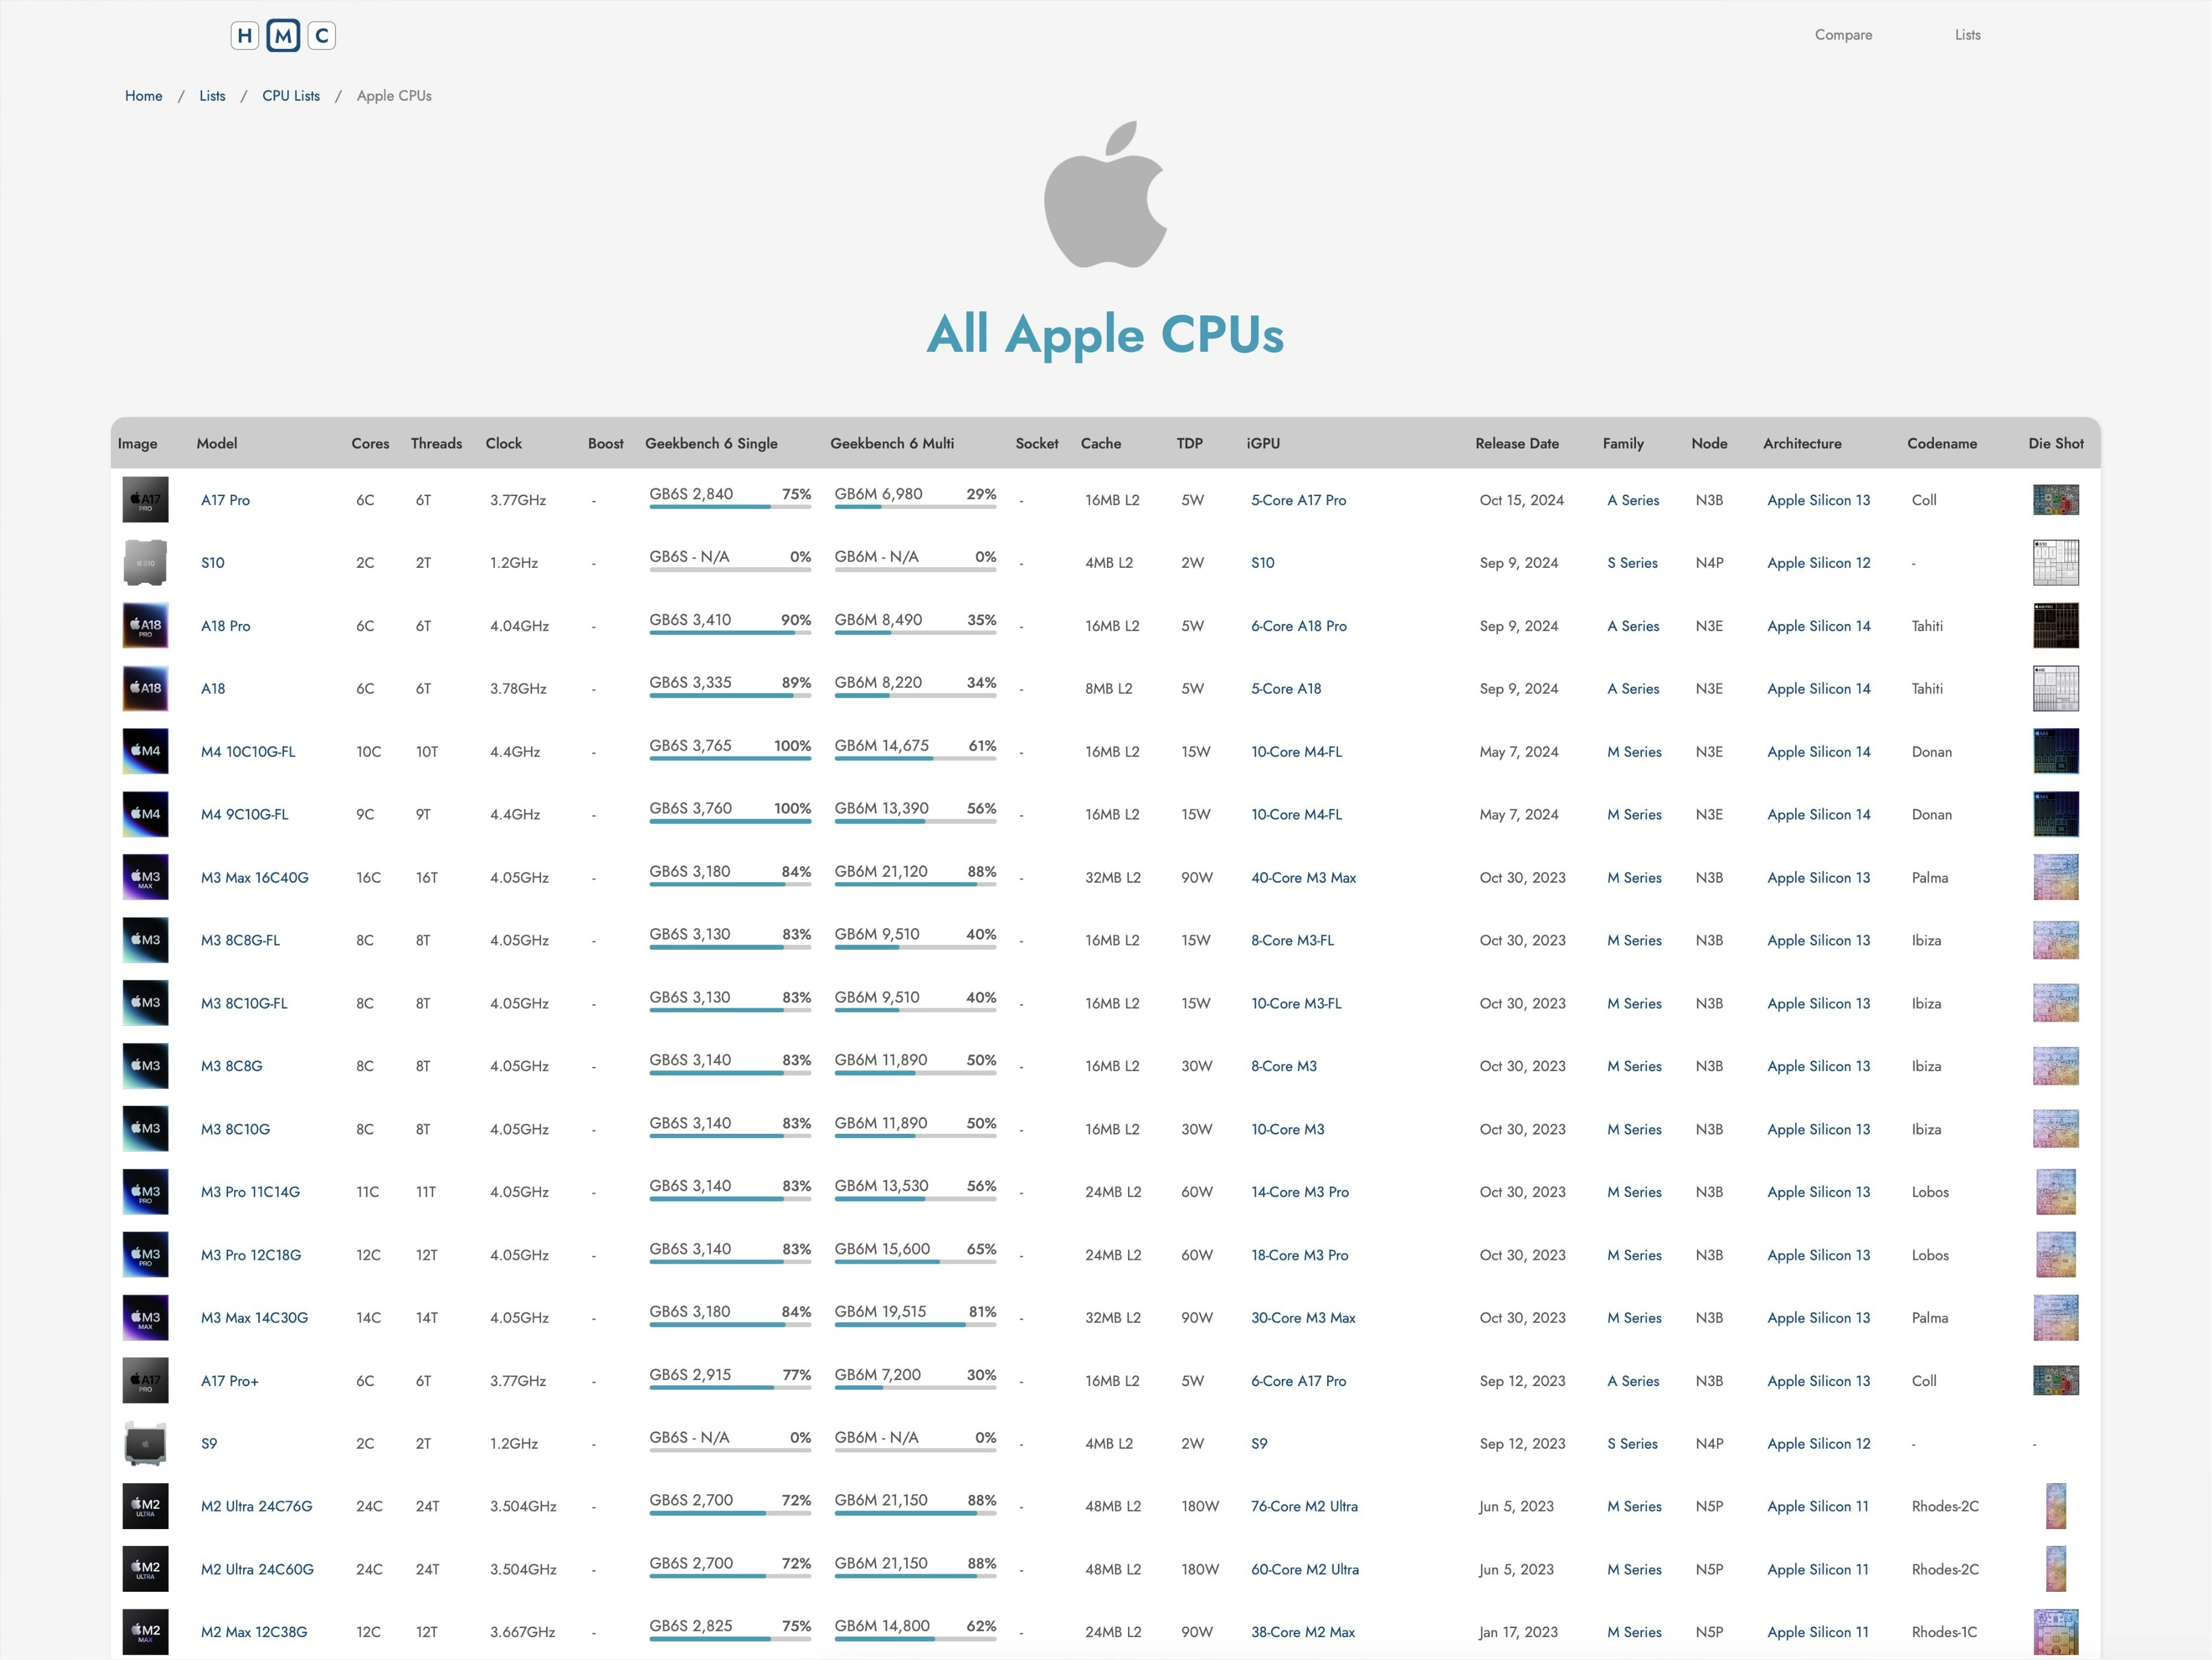Open the Compare page
The width and height of the screenshot is (2212, 1660).
click(1843, 35)
